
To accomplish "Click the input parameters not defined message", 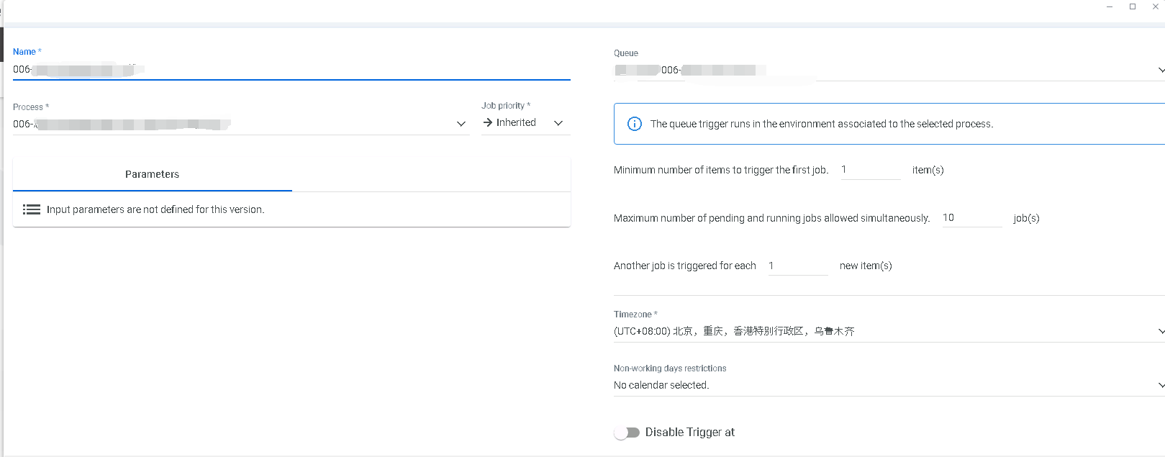I will [x=155, y=209].
